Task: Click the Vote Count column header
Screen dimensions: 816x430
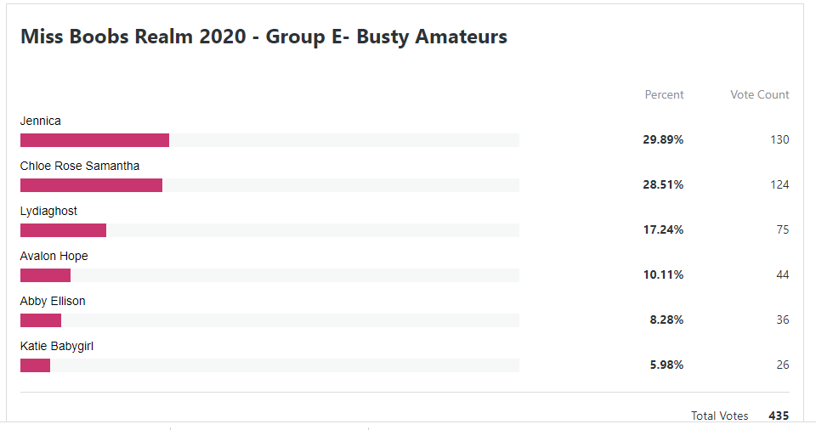Action: 760,94
